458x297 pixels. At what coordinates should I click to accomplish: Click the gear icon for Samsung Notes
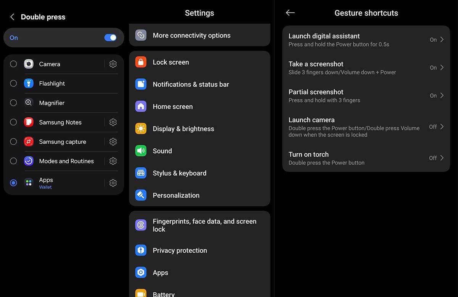pos(113,122)
